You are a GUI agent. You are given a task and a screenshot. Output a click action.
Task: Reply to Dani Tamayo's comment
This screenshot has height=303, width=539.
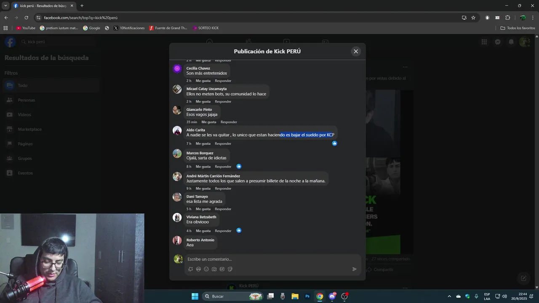(223, 209)
